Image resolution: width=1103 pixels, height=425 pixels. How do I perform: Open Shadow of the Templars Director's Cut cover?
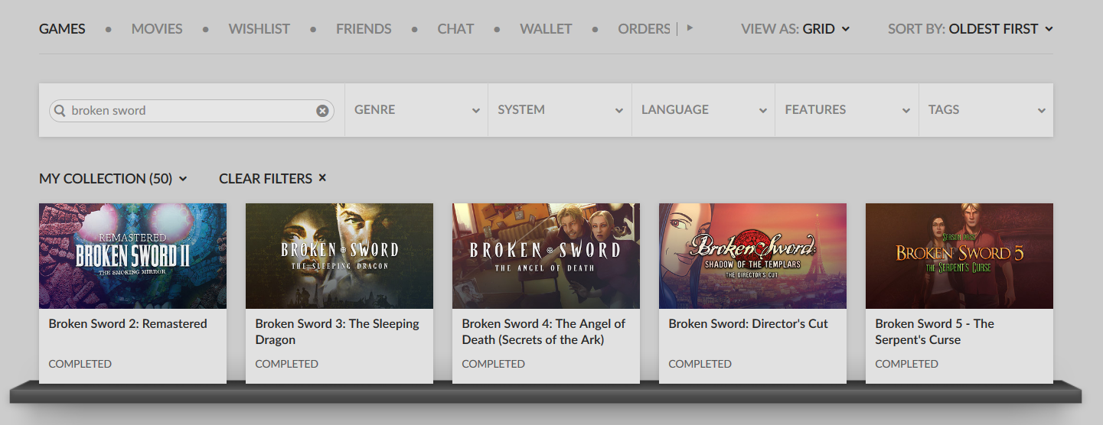tap(752, 256)
